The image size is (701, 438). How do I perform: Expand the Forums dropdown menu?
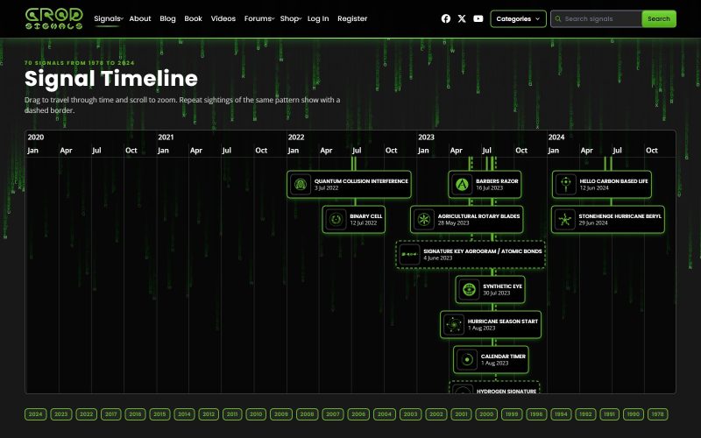(259, 18)
